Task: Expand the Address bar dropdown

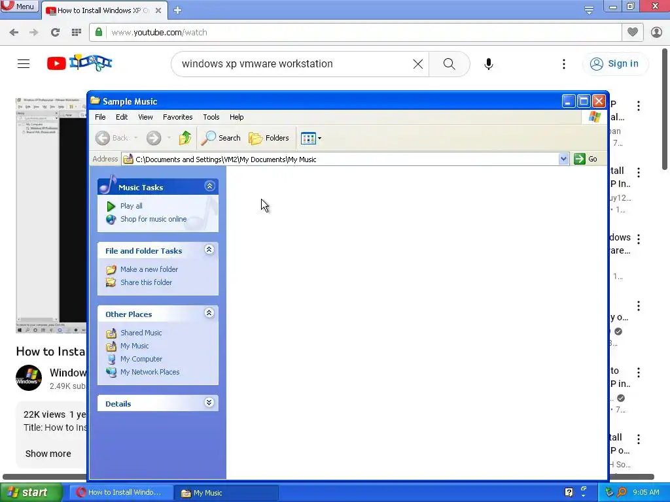Action: pos(563,159)
